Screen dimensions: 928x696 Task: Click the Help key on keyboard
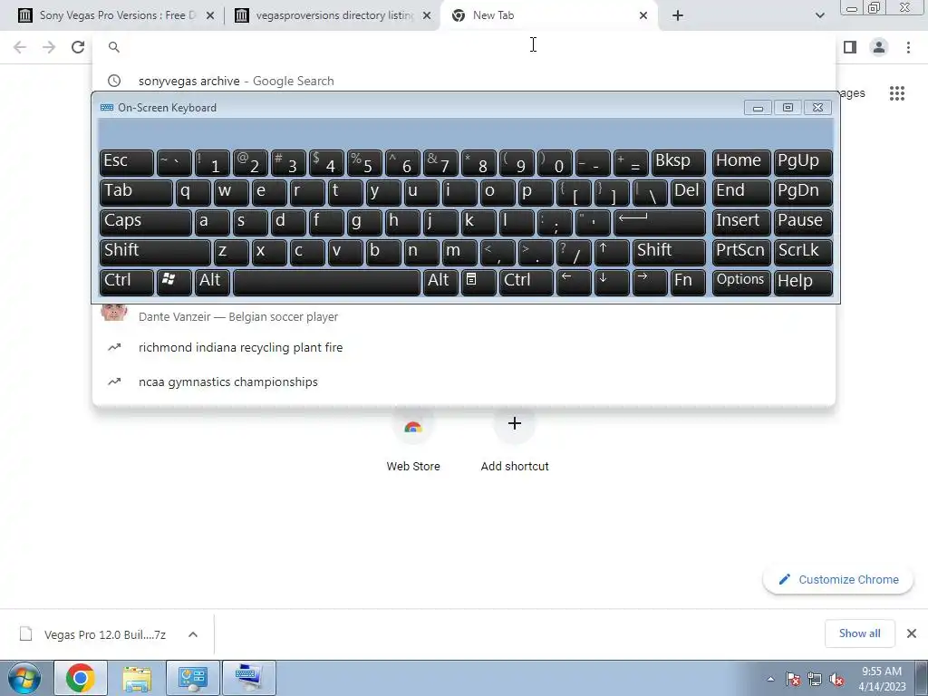pos(803,282)
